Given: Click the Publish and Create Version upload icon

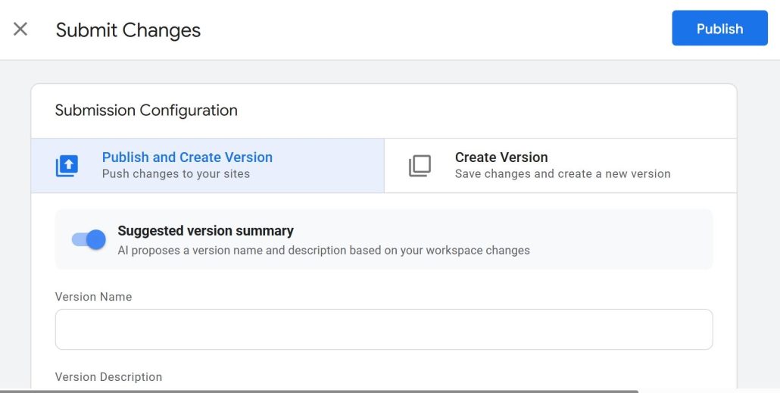Looking at the screenshot, I should tap(67, 166).
